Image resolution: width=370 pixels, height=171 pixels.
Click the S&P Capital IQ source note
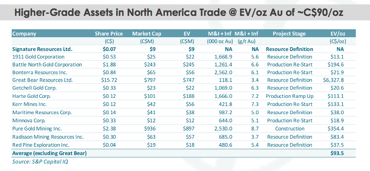click(40, 161)
